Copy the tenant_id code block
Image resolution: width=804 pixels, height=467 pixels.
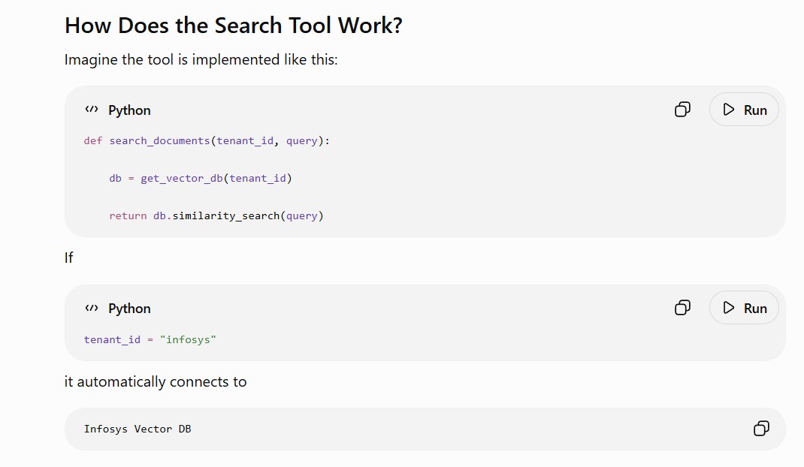[x=682, y=308]
